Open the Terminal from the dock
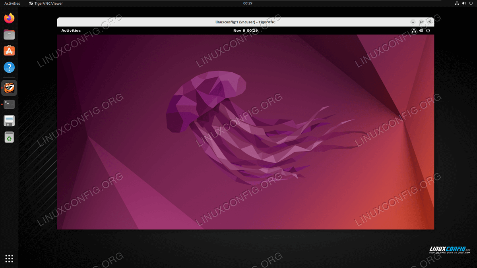 click(x=9, y=104)
